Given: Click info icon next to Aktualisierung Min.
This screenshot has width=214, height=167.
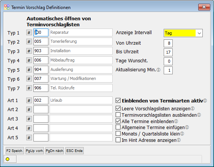Looking at the screenshot, I should click(x=158, y=70).
